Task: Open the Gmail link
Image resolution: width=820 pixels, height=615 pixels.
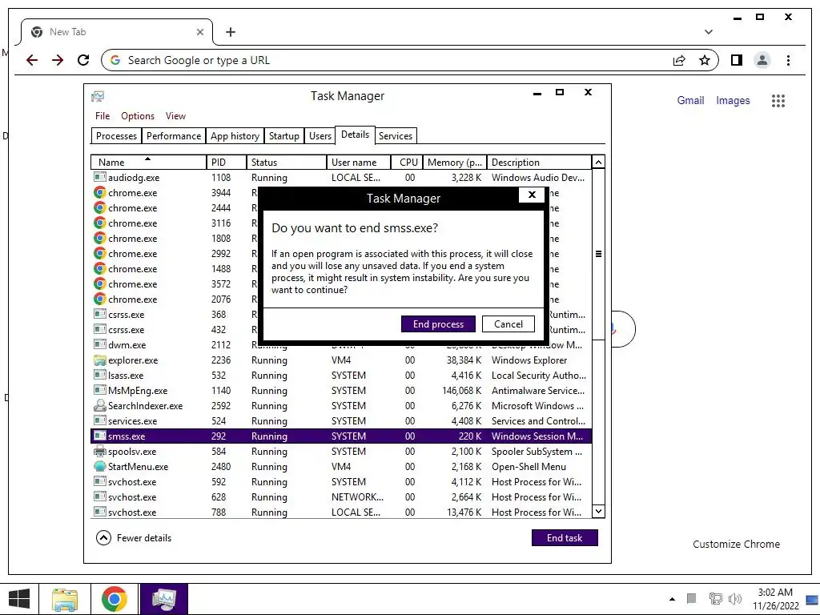Action: click(x=690, y=100)
